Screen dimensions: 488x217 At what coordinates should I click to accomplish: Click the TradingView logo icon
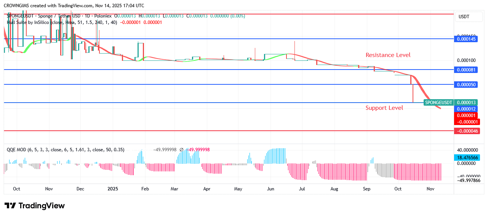[10, 206]
